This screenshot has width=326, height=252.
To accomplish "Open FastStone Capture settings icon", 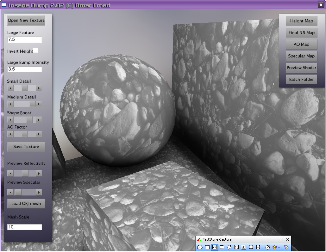I will tap(286, 247).
